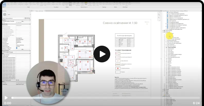The image size is (204, 106).
Task: Close the '10 - Схема освітлення' view tab
Action: pyautogui.click(x=44, y=11)
